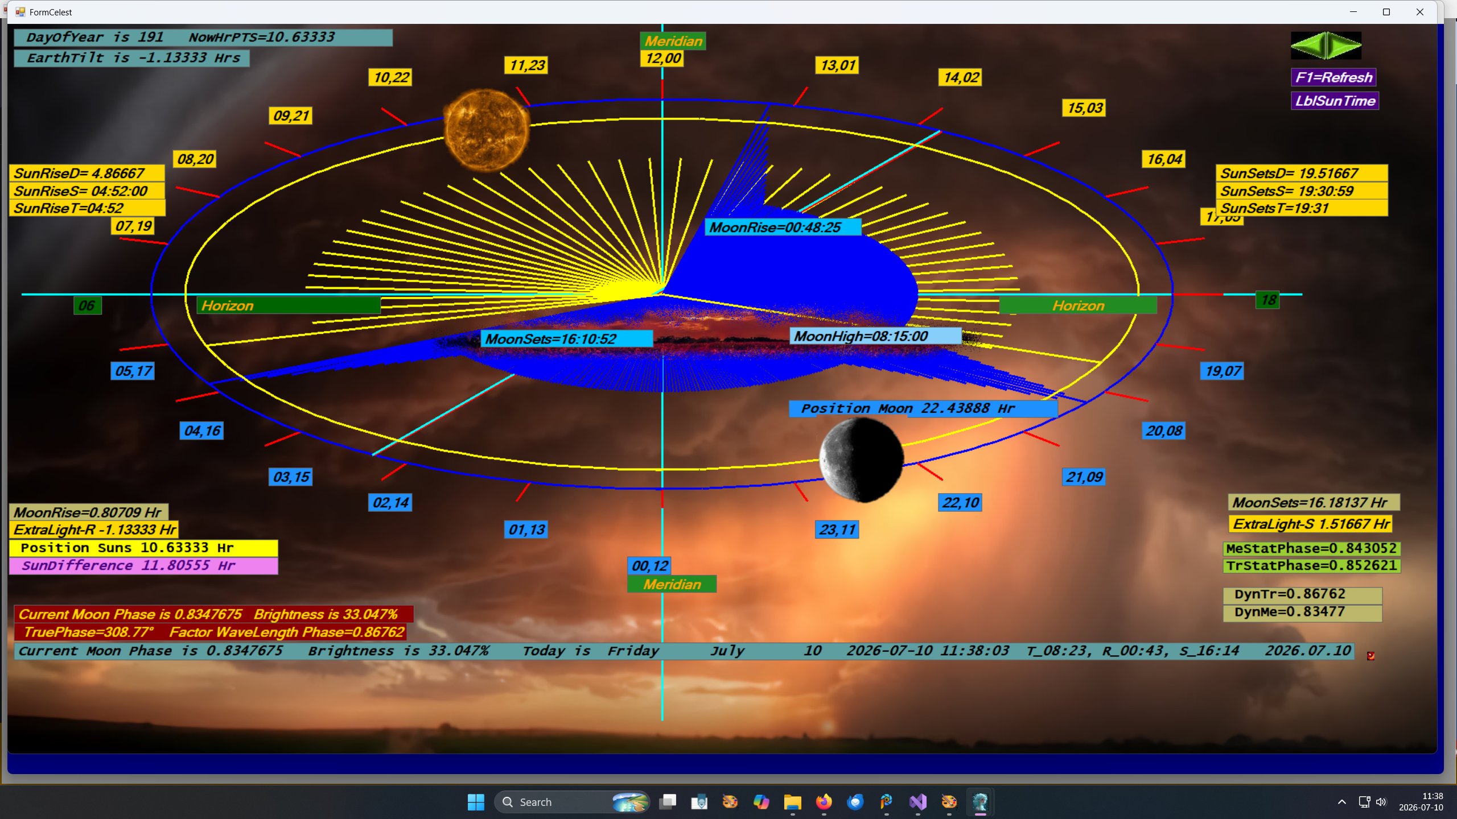Viewport: 1457px width, 819px height.
Task: Click the taskbar Search box
Action: click(571, 802)
